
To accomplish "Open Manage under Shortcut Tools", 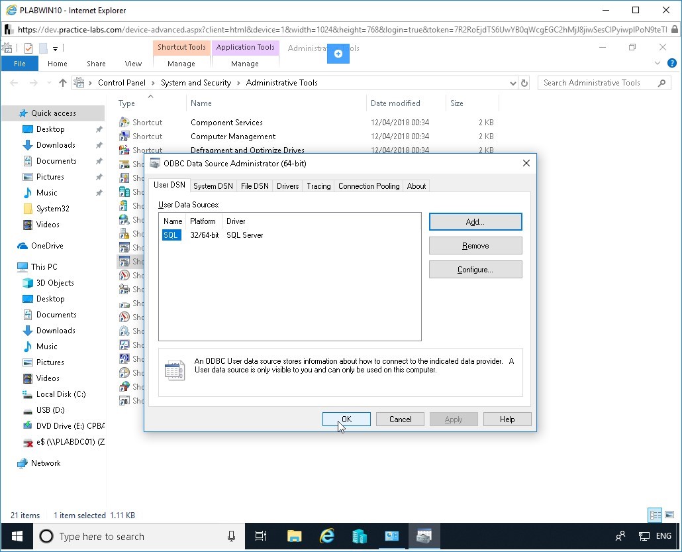I will tap(181, 64).
